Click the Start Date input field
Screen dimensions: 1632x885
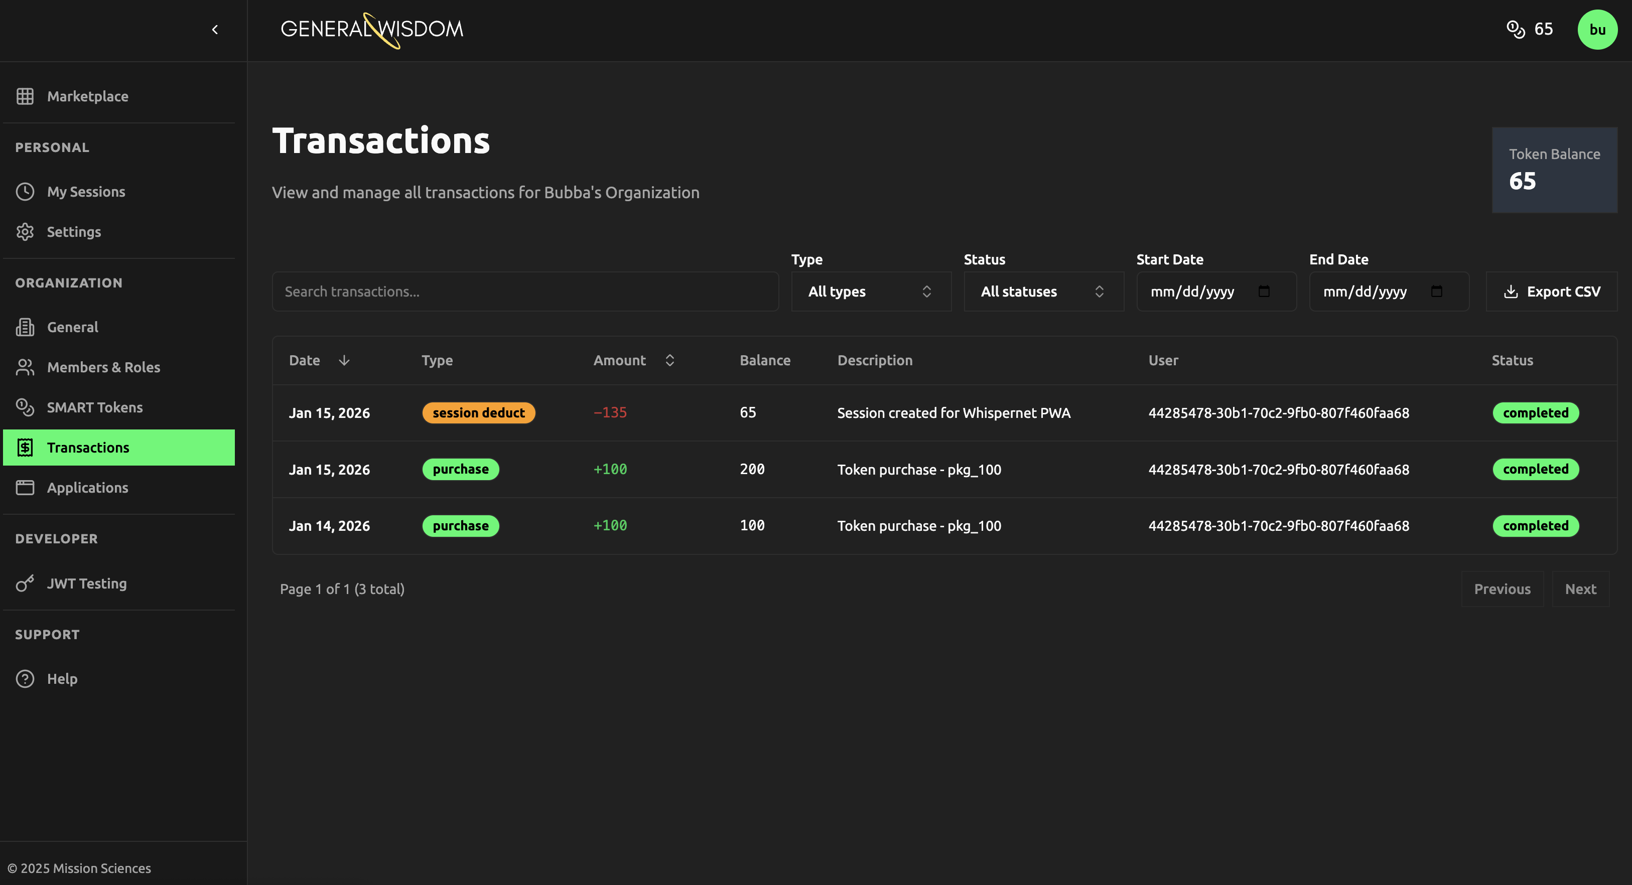(1216, 291)
